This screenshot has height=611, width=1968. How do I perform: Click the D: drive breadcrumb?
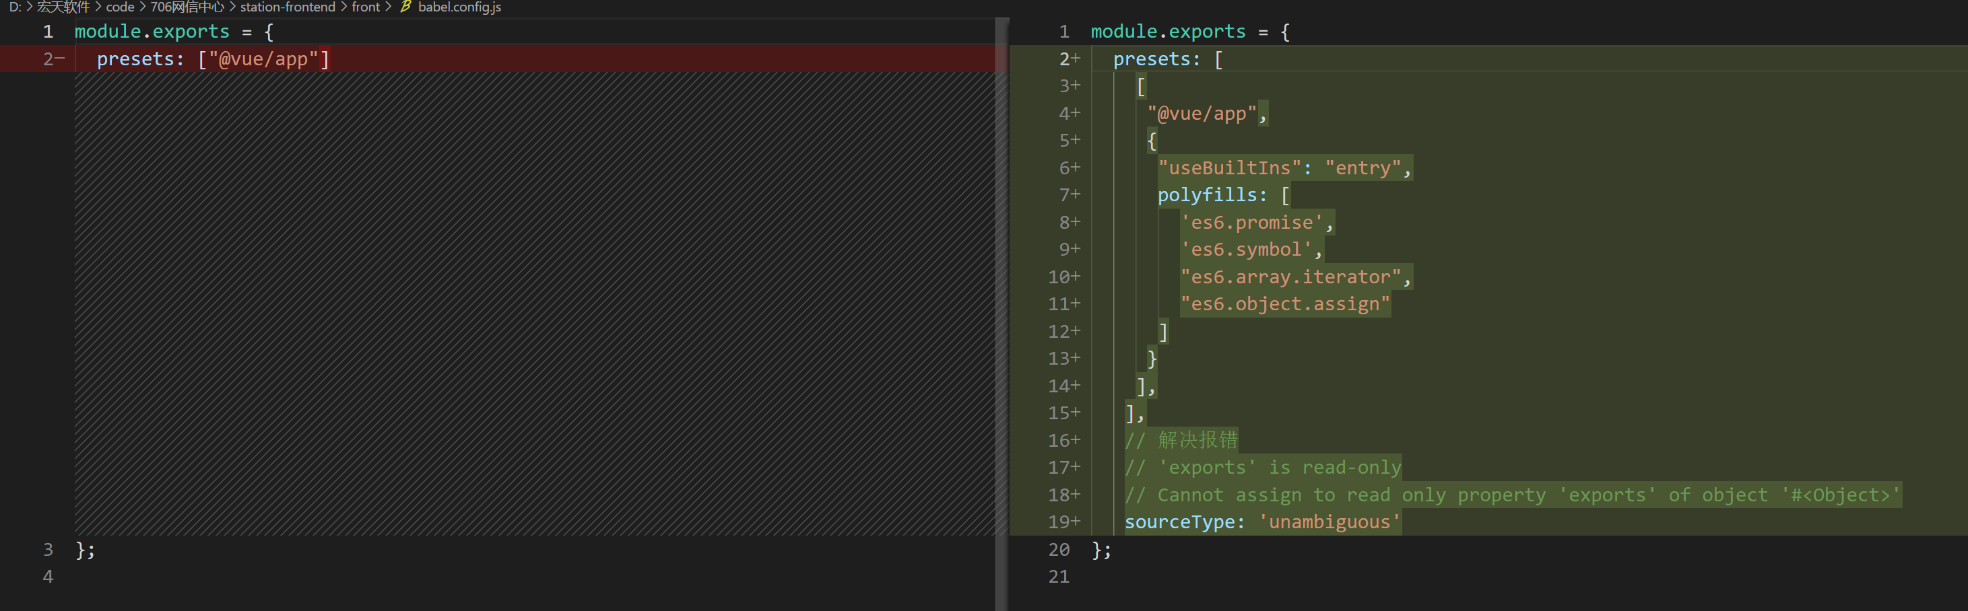click(15, 7)
